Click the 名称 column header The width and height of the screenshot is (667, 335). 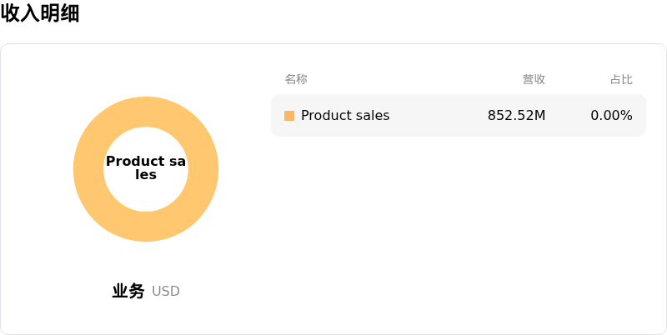click(296, 79)
